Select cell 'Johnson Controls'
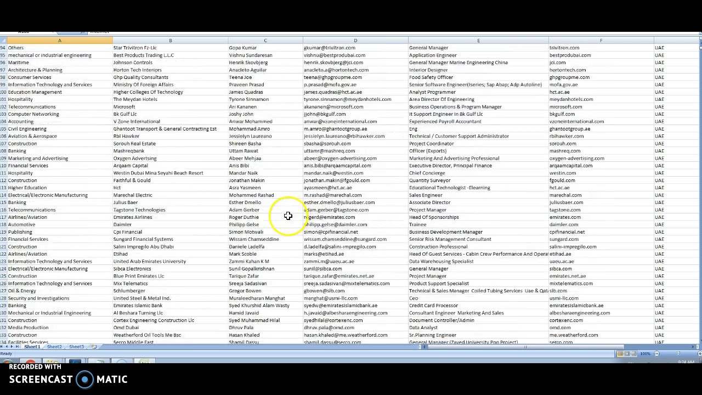702x395 pixels. pos(133,63)
